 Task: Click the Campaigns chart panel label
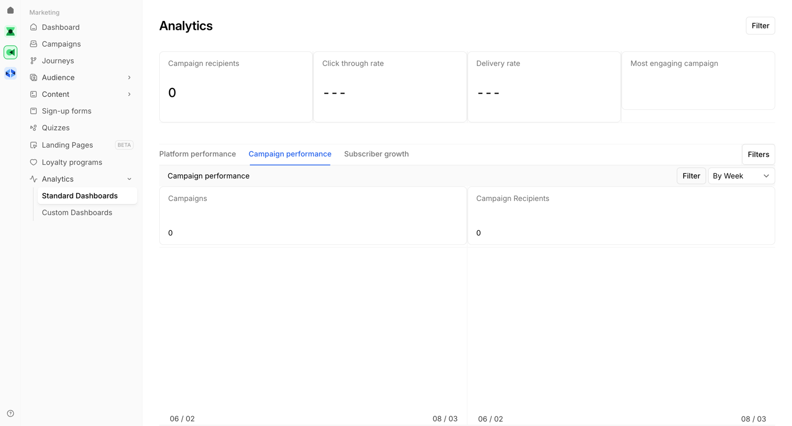[x=188, y=198]
